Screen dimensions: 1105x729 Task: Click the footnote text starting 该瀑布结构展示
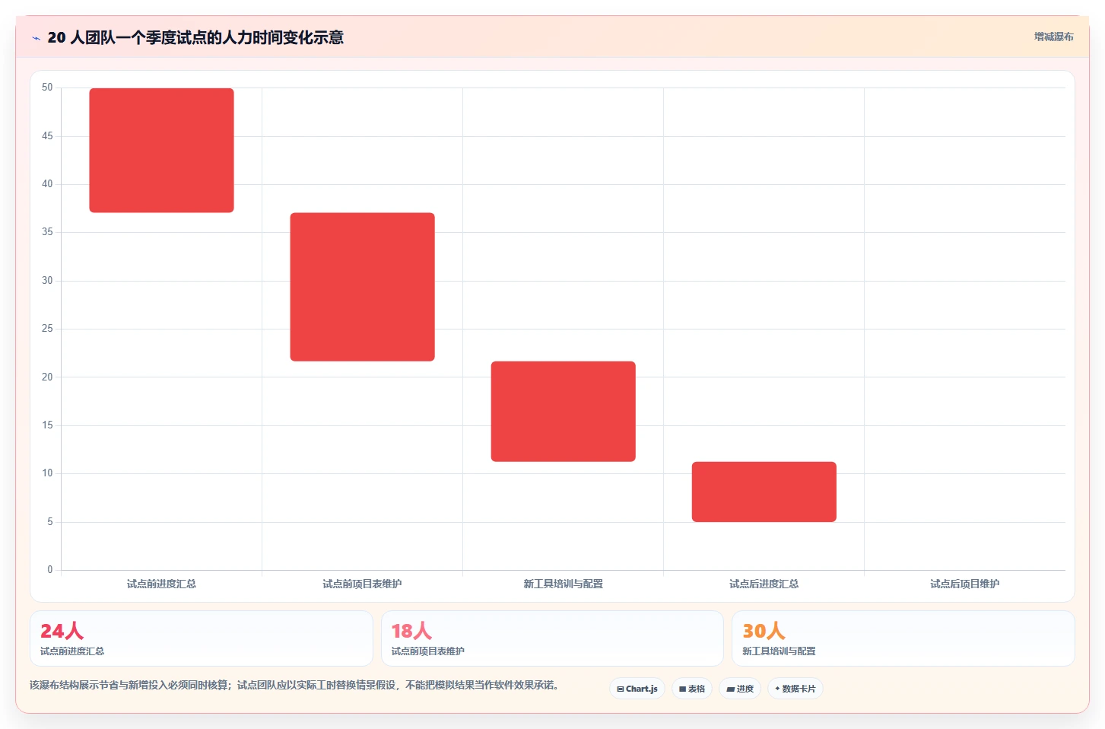(296, 685)
